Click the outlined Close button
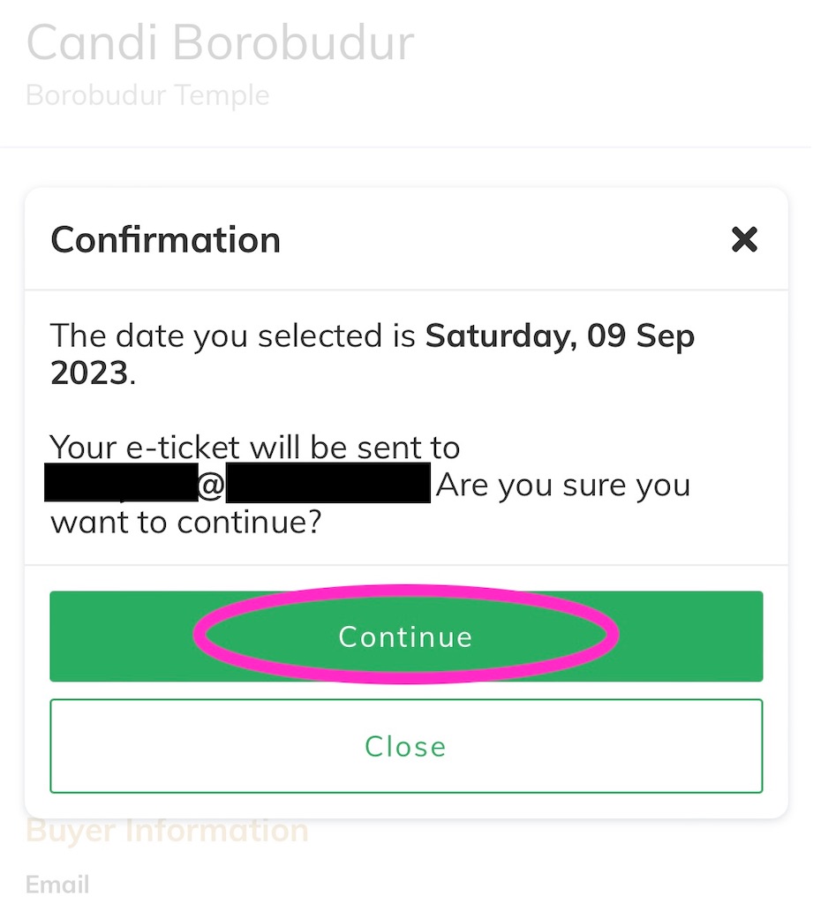 [406, 746]
